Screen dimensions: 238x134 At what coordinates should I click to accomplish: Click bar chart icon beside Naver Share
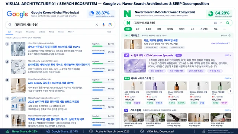pos(7,131)
